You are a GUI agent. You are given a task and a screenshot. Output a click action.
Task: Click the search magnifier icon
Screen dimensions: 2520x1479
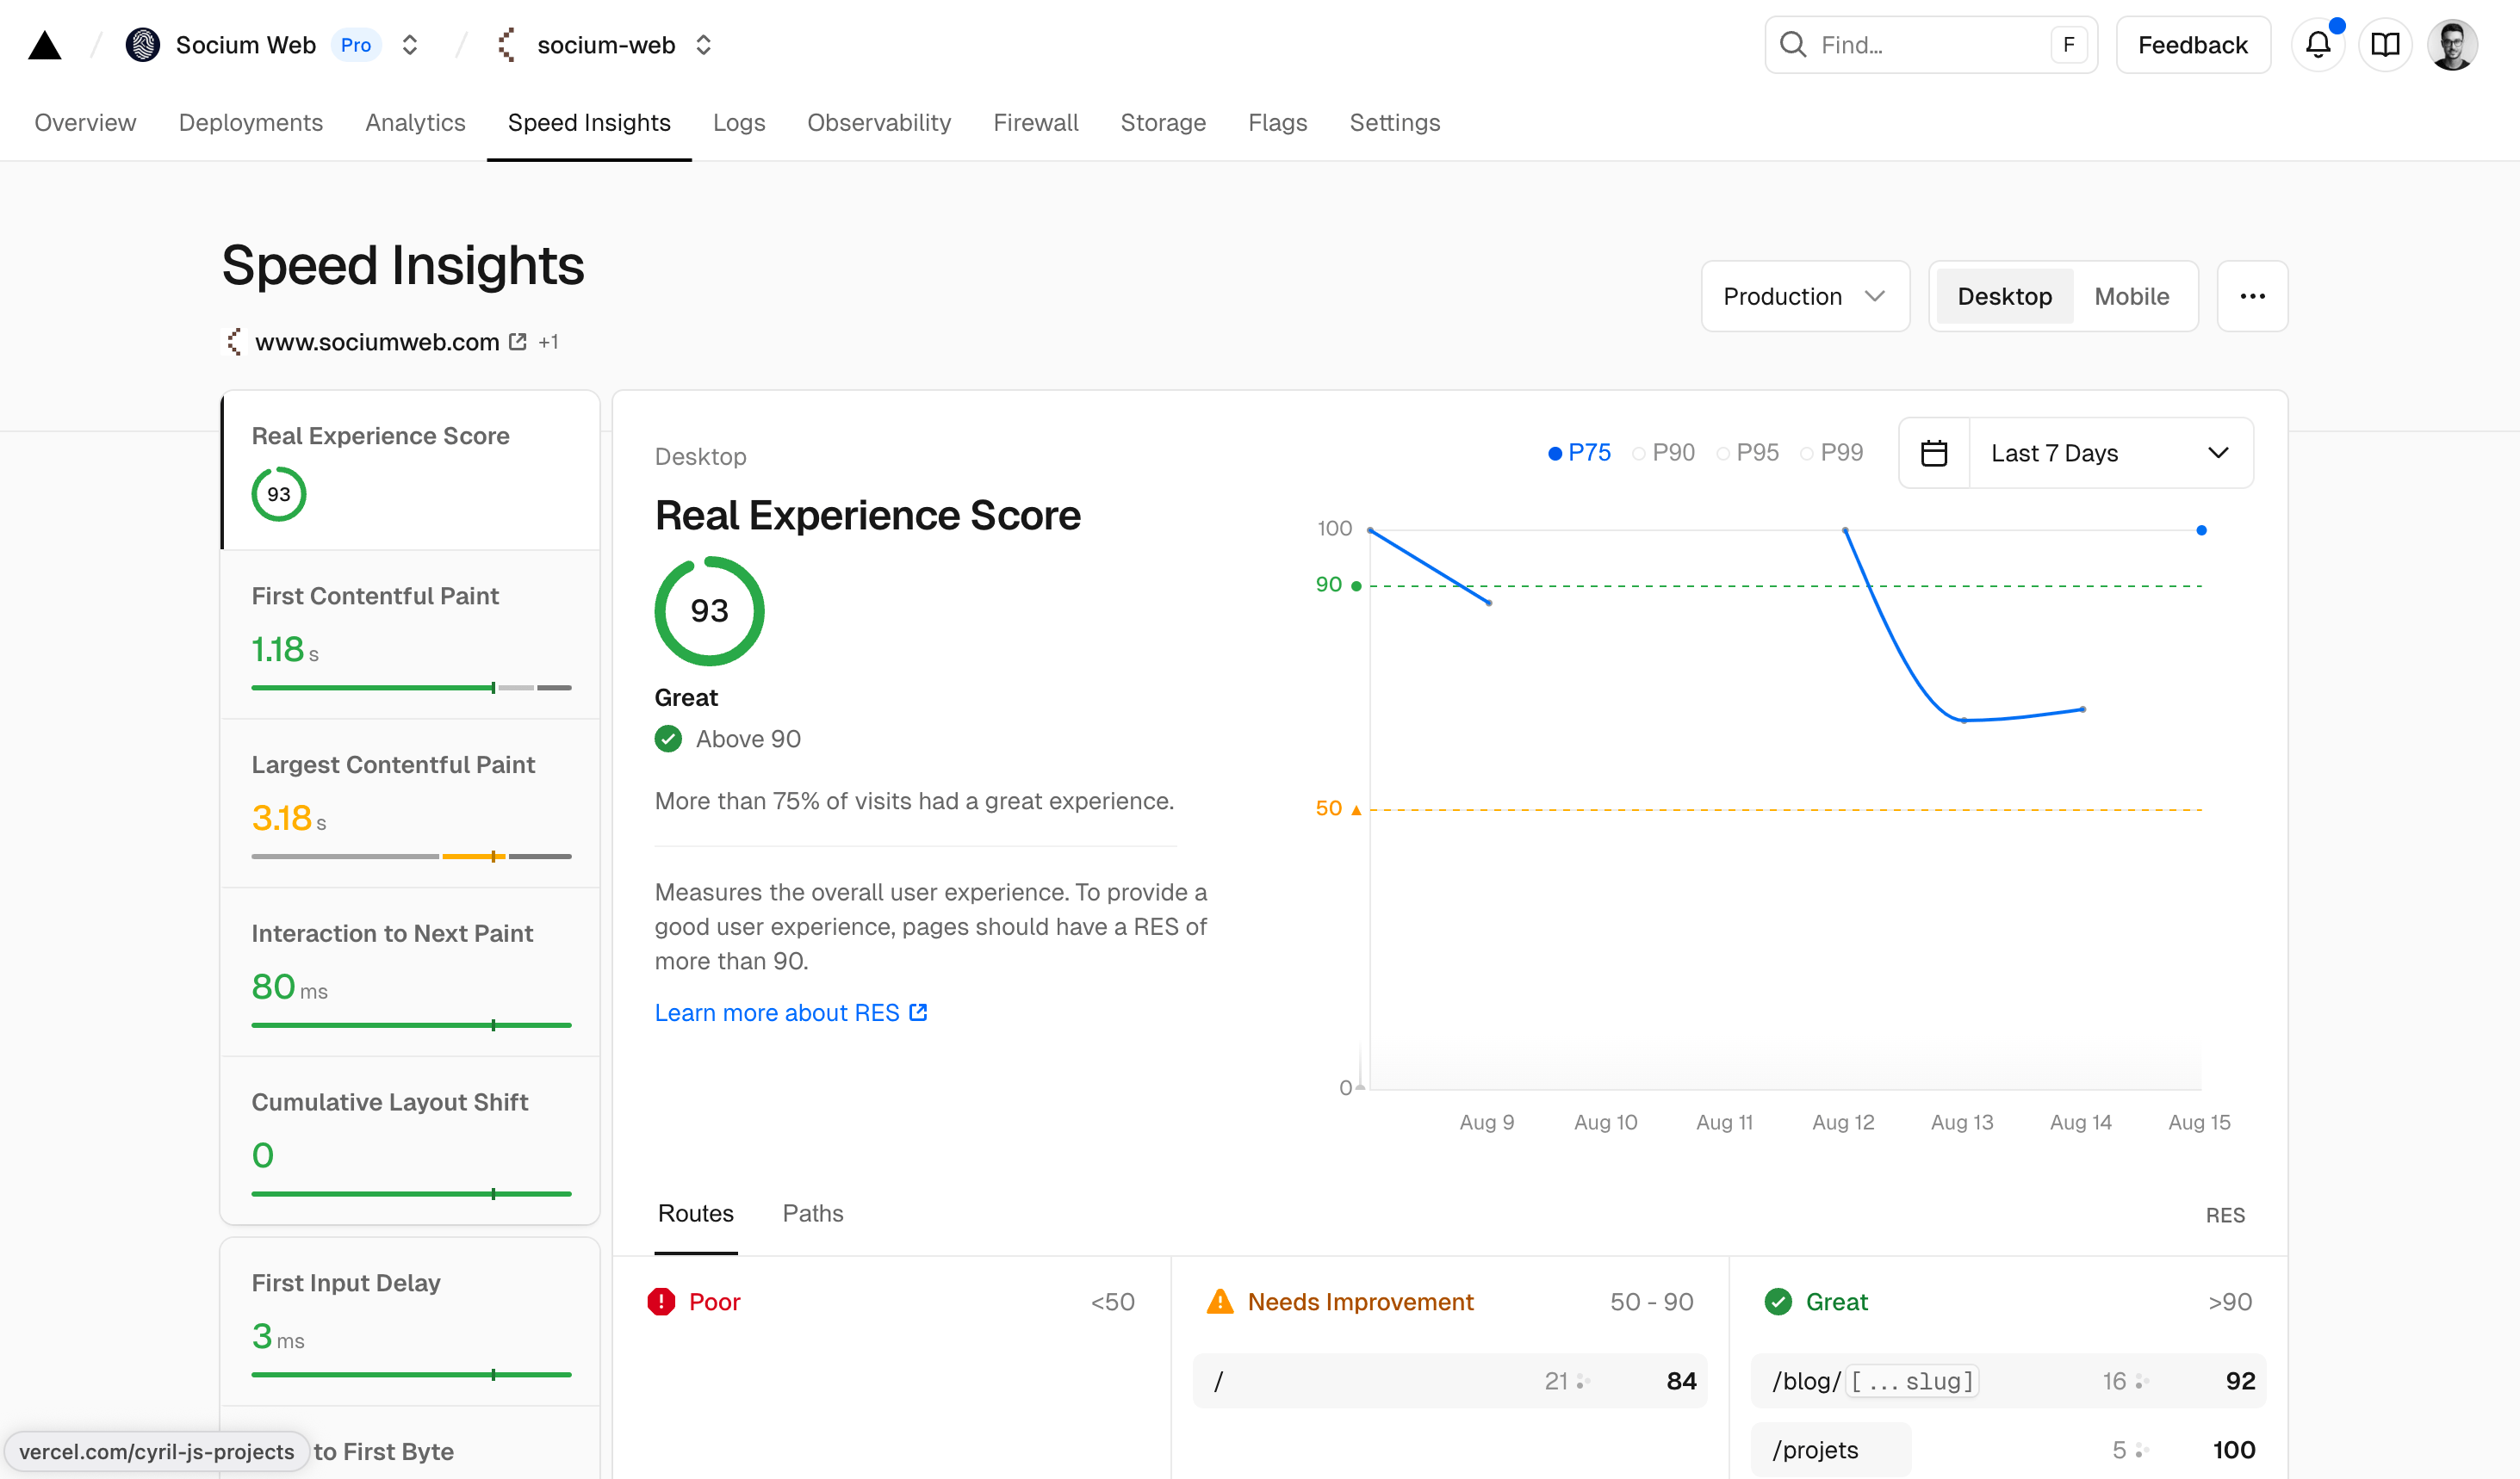pos(1793,44)
